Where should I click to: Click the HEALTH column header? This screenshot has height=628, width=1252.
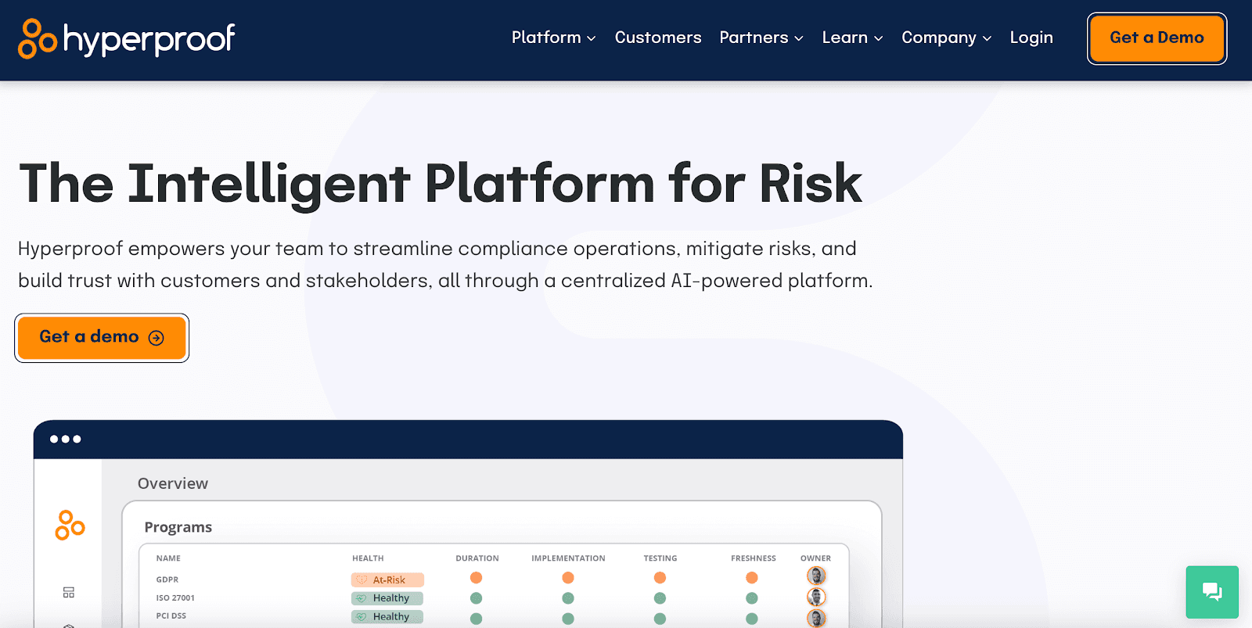coord(368,558)
